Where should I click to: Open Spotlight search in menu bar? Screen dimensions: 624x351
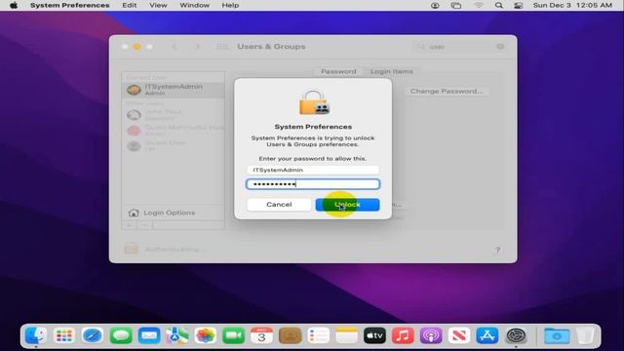498,5
